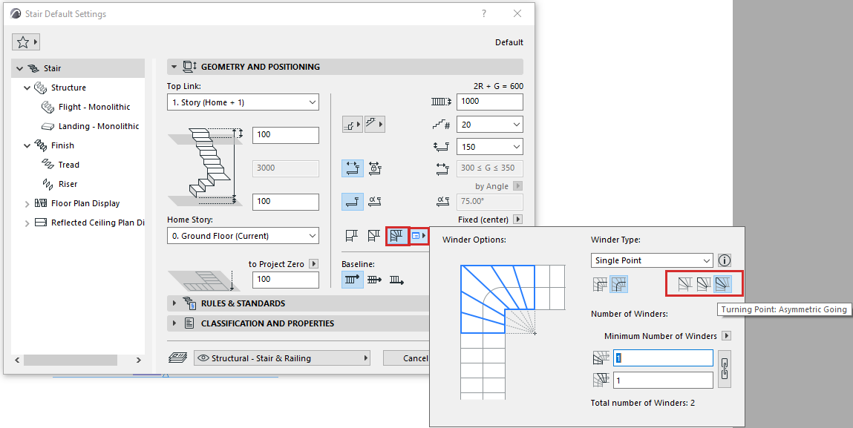The image size is (853, 428).
Task: Choose the winder turning type
Action: point(397,236)
